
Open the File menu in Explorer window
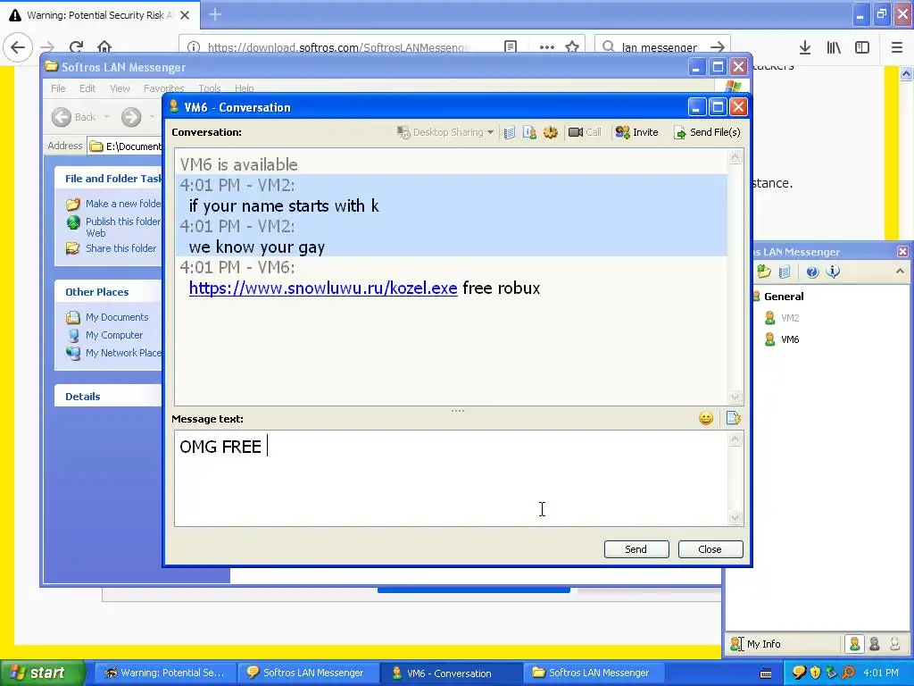coord(58,88)
